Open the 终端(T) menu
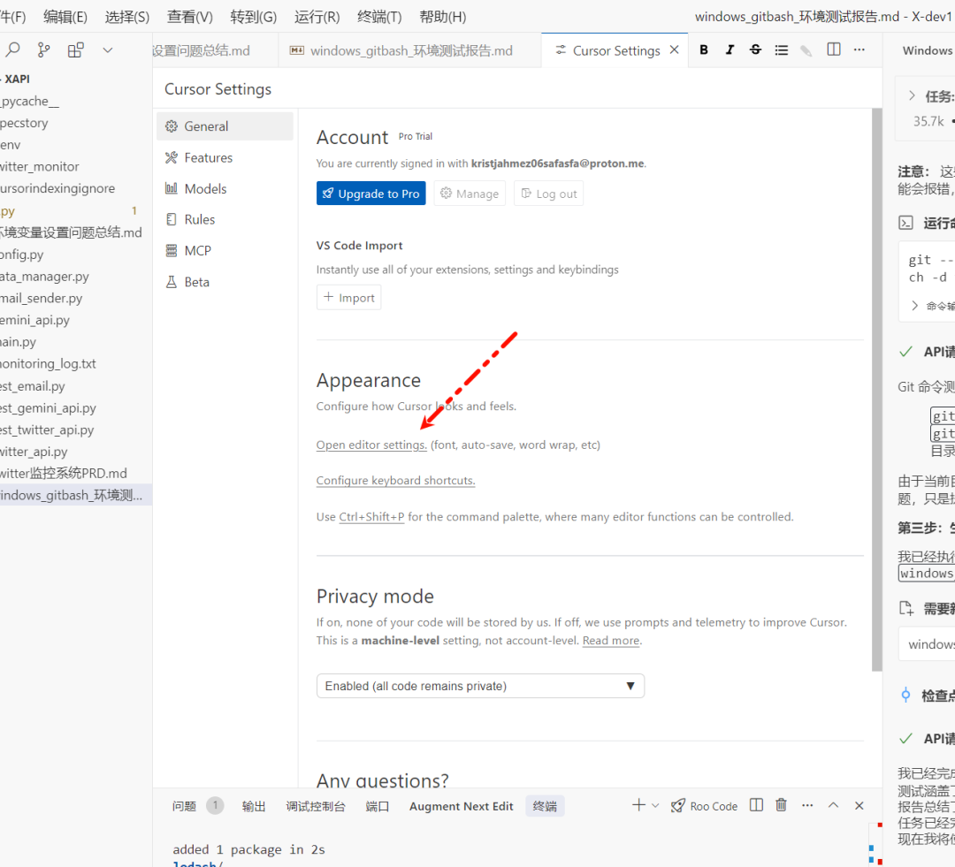The height and width of the screenshot is (867, 955). [x=379, y=17]
